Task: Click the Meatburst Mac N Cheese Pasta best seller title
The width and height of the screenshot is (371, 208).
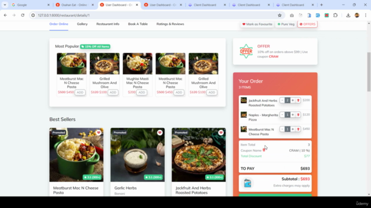Action: [x=76, y=190]
